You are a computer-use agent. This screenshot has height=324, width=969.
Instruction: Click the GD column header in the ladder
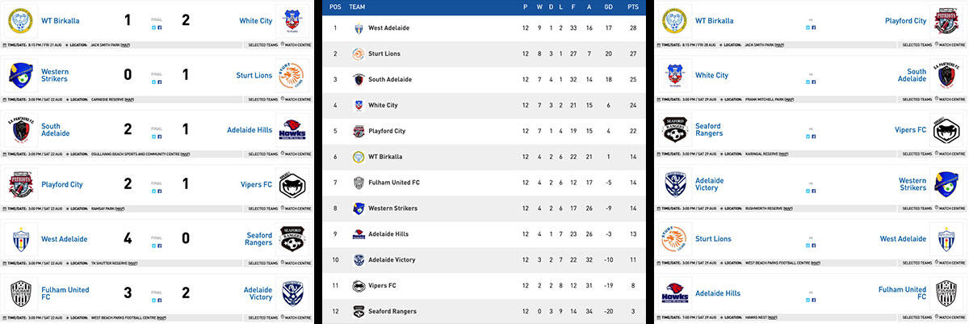[606, 6]
